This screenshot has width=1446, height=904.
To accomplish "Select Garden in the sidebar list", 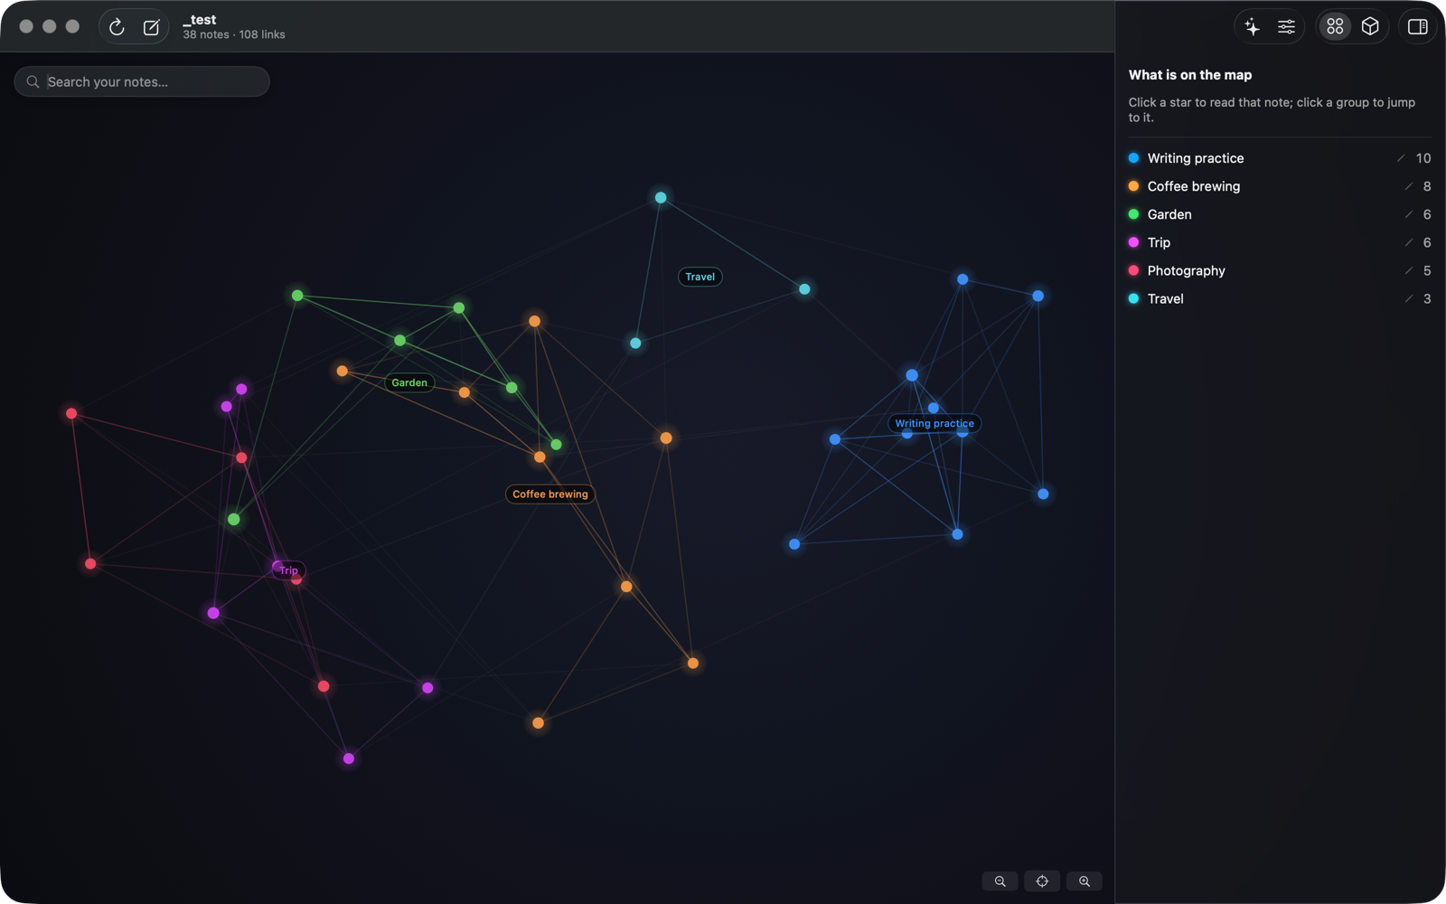I will pyautogui.click(x=1280, y=214).
